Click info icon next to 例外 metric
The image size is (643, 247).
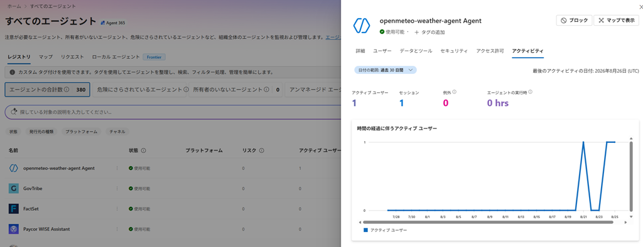pyautogui.click(x=455, y=92)
